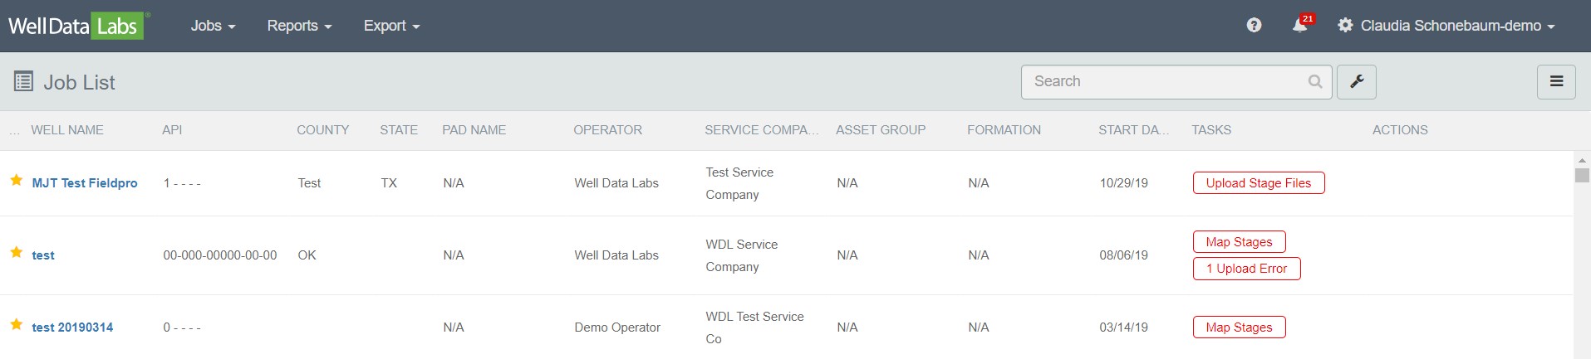Toggle favorite star for test 20190314
The height and width of the screenshot is (359, 1591).
click(16, 325)
